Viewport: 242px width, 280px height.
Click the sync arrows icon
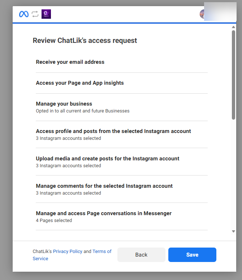pos(35,14)
